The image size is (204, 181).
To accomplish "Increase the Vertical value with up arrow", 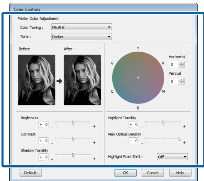I will 181,80.
